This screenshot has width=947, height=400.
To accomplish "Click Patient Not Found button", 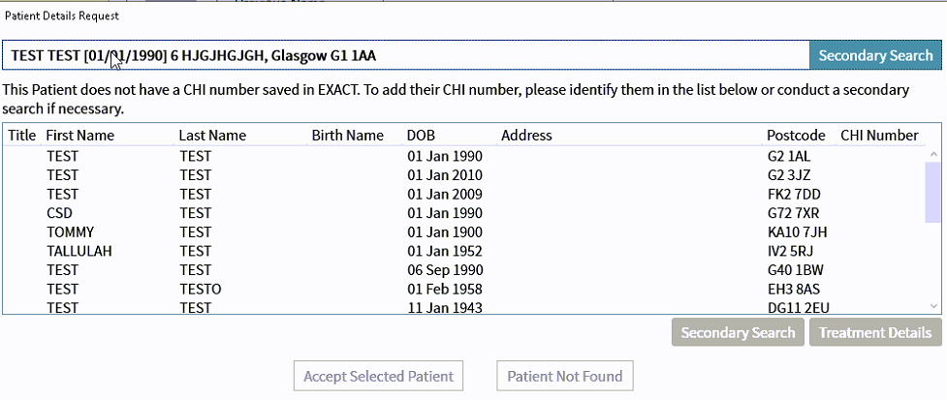I will 565,376.
